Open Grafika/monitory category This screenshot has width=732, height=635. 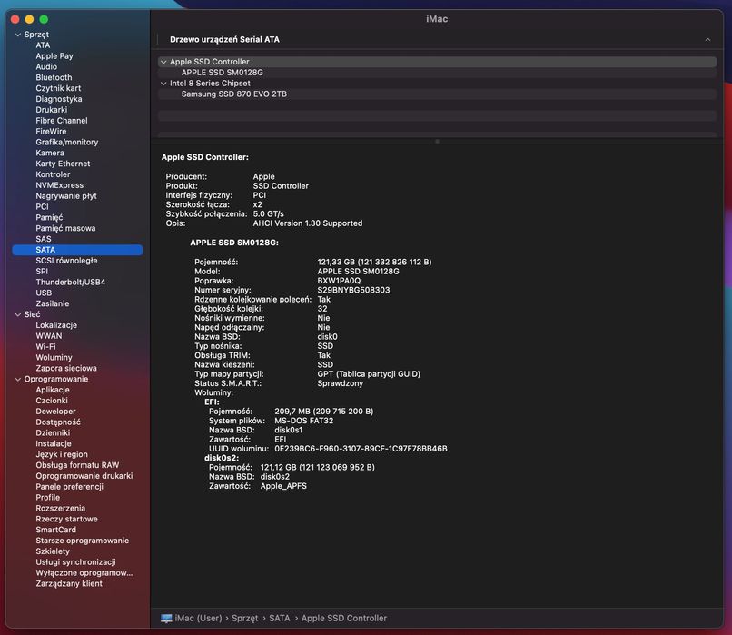67,142
